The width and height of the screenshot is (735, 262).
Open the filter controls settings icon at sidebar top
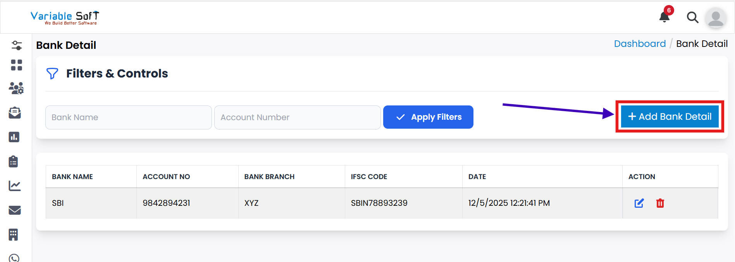[x=17, y=45]
